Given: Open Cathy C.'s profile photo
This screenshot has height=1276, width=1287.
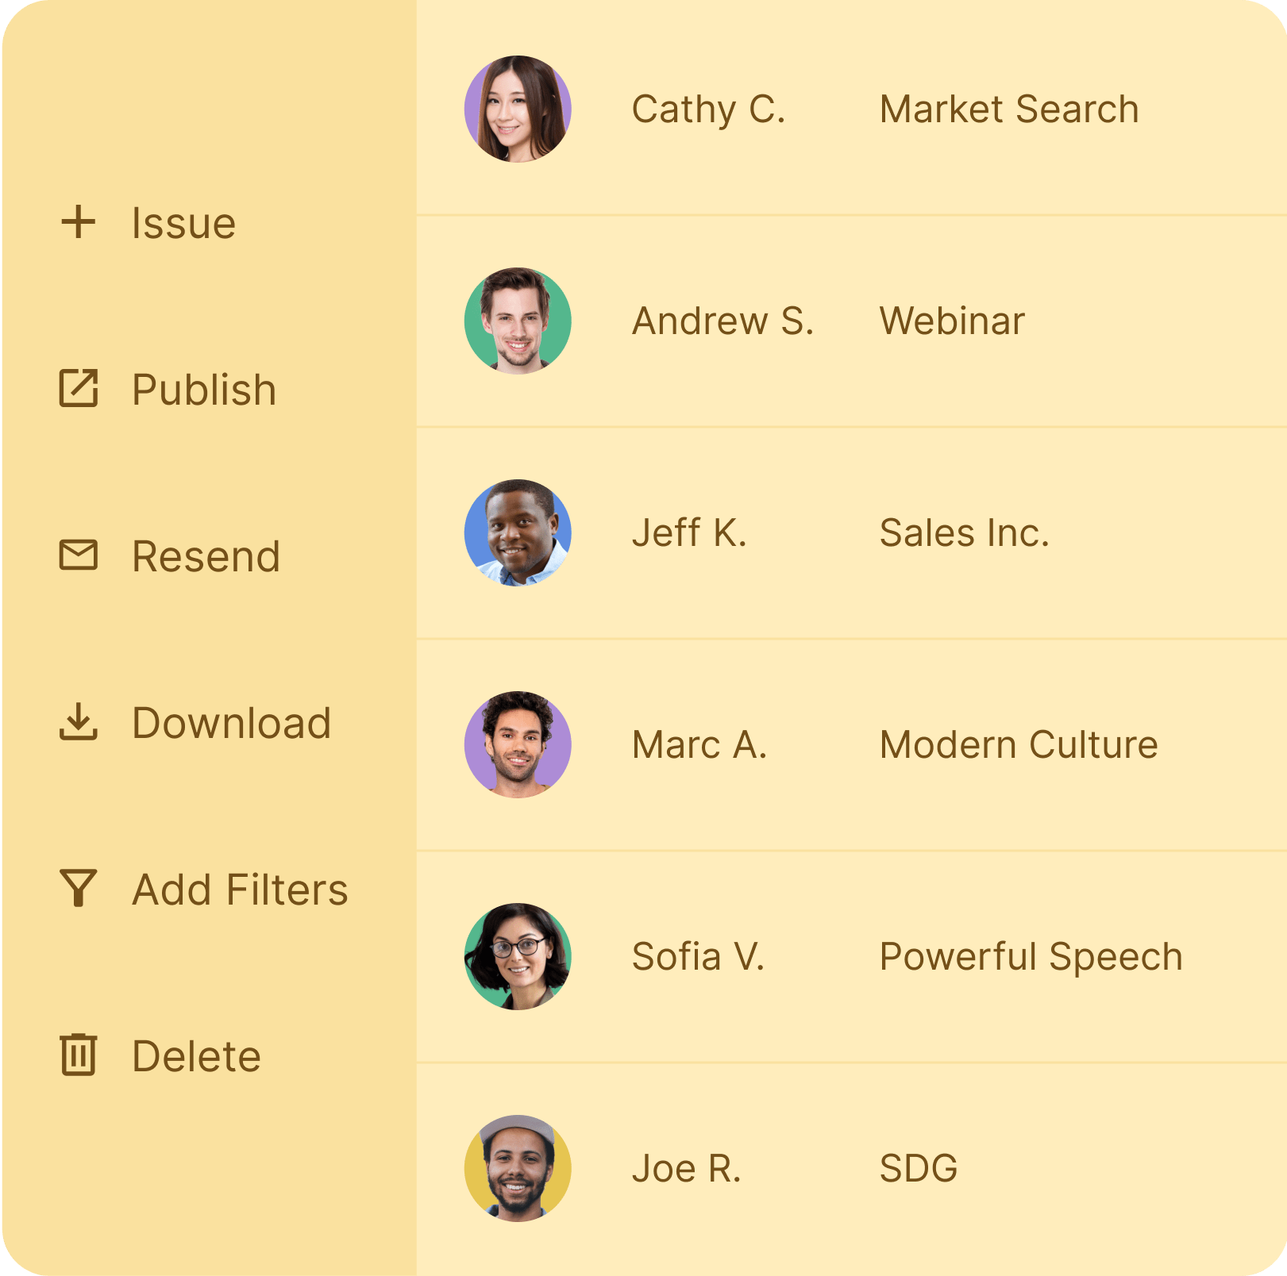Looking at the screenshot, I should point(518,110).
